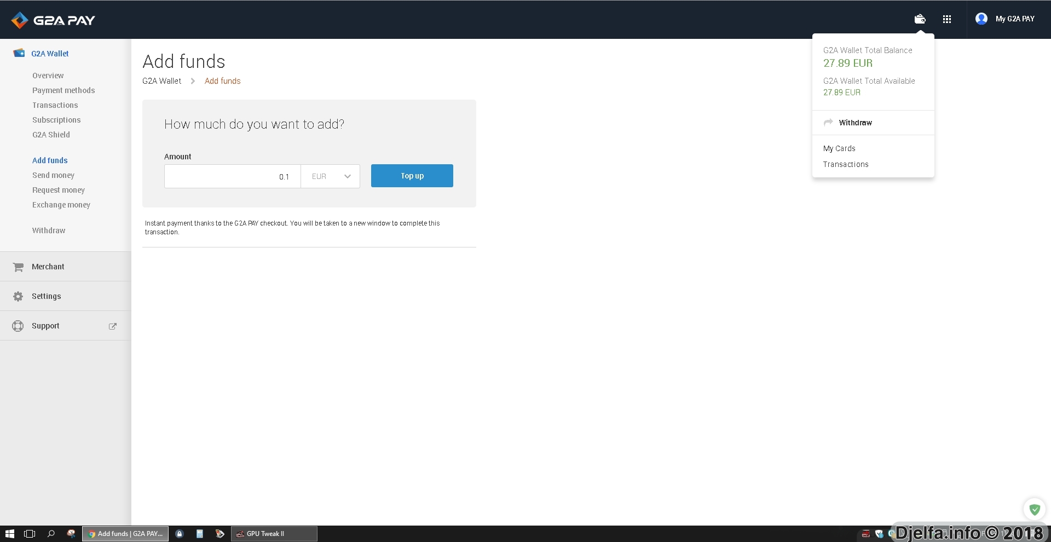Open Send money in the sidebar
This screenshot has height=542, width=1051.
tap(53, 175)
